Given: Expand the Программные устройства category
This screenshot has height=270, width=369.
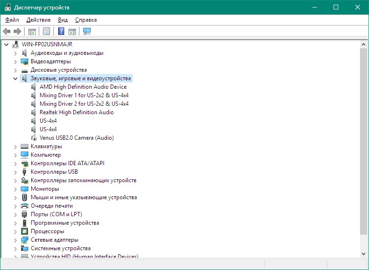Looking at the screenshot, I should pos(15,223).
